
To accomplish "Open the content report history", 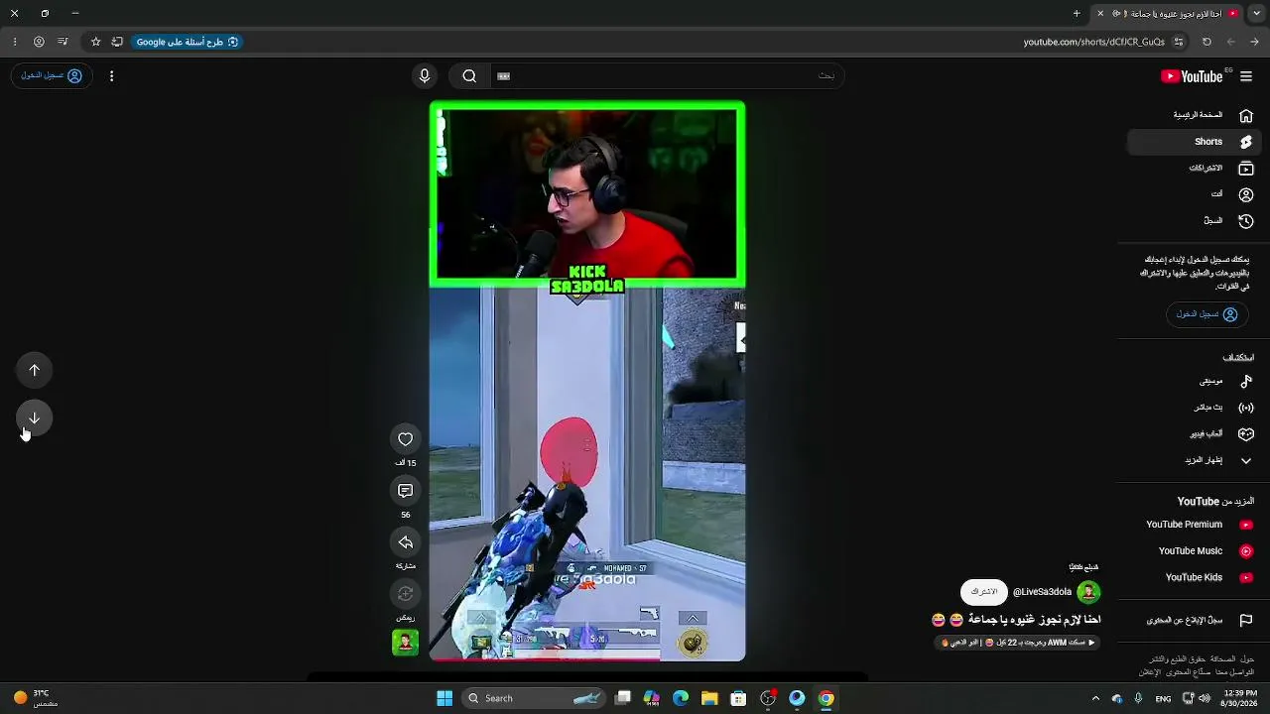I will (x=1194, y=621).
